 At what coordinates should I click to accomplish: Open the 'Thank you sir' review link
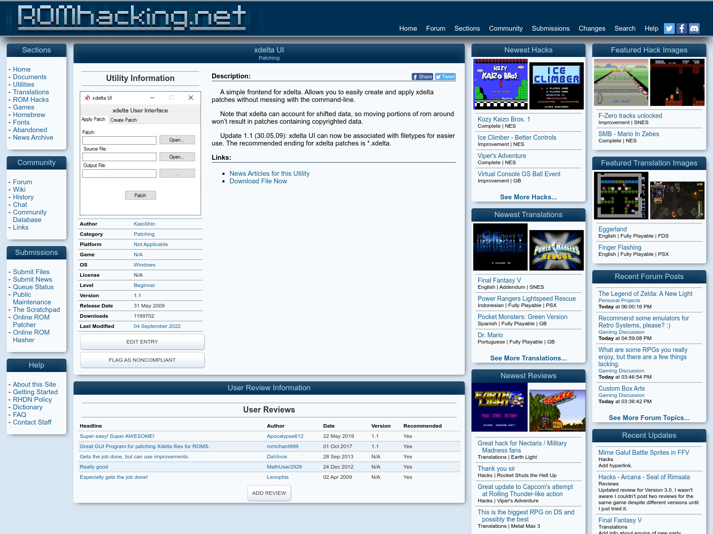pos(496,469)
